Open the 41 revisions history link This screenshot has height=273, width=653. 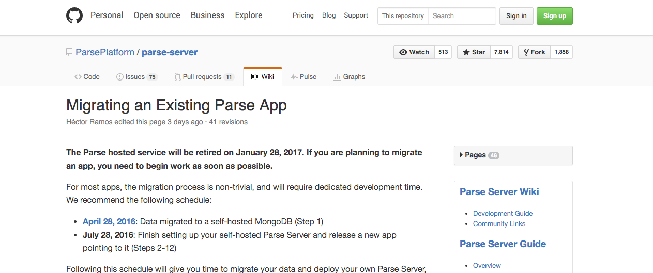[x=228, y=122]
